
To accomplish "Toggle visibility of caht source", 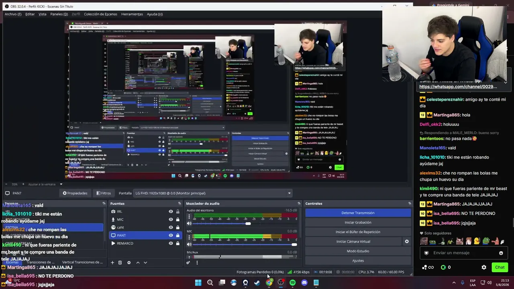I will pyautogui.click(x=171, y=228).
